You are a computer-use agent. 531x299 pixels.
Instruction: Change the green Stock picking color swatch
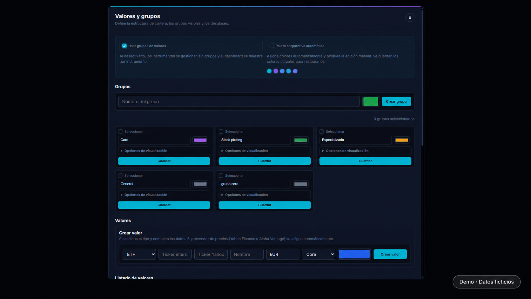point(301,140)
